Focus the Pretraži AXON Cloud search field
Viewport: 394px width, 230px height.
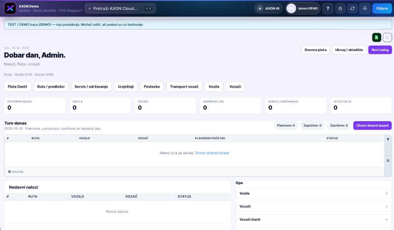tap(120, 8)
